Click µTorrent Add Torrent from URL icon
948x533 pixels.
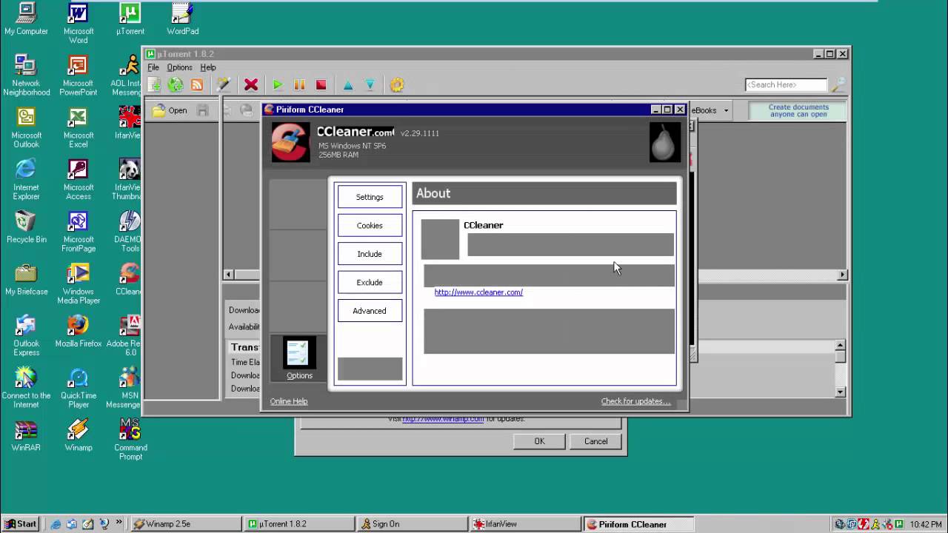pyautogui.click(x=176, y=85)
